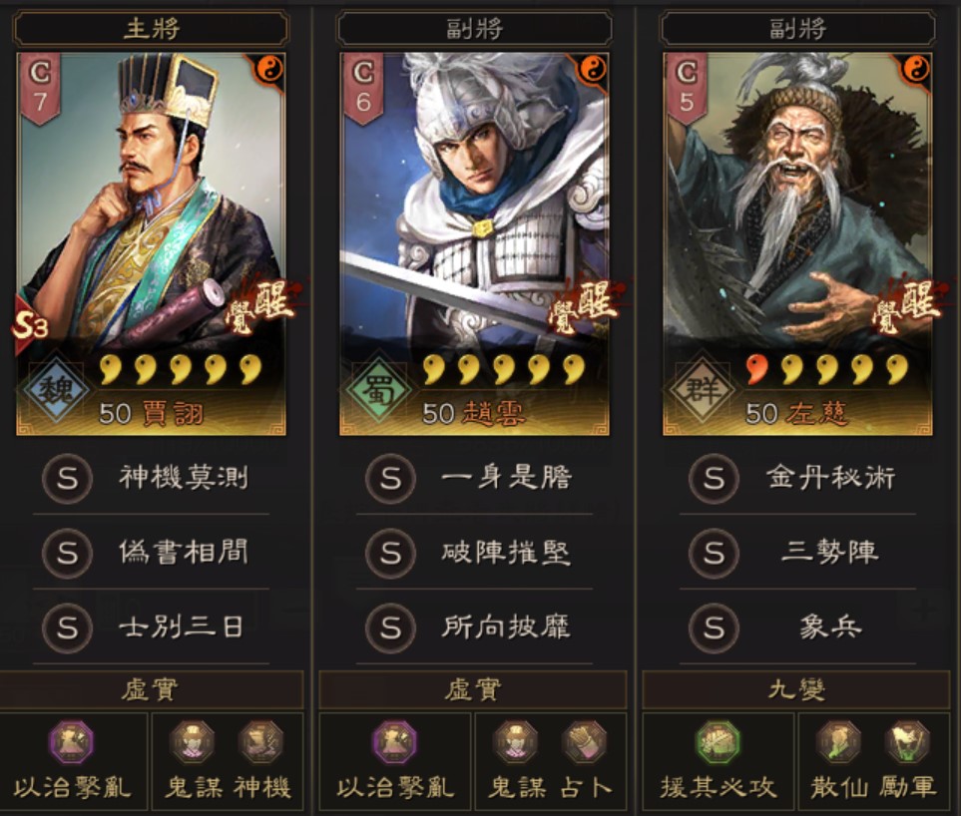Click the green 援其必攻 icon under 左慈
Screen dimensions: 961x816
718,742
